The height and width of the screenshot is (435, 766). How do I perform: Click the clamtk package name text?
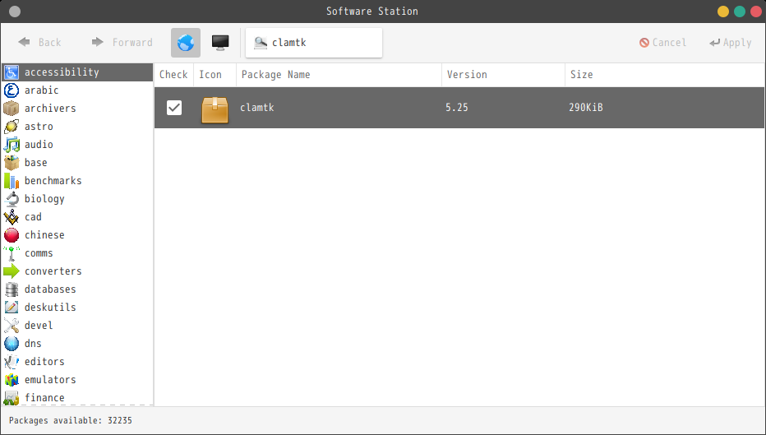pos(257,108)
